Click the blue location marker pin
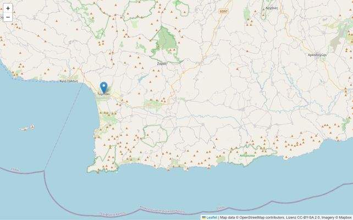 point(103,87)
